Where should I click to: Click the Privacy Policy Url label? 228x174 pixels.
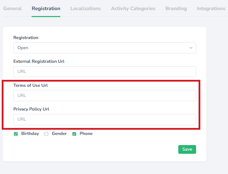pos(31,109)
